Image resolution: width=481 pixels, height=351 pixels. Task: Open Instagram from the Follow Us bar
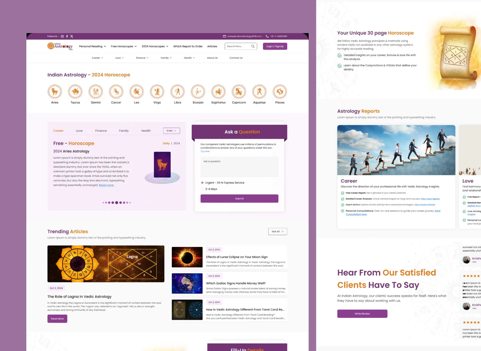click(x=62, y=36)
